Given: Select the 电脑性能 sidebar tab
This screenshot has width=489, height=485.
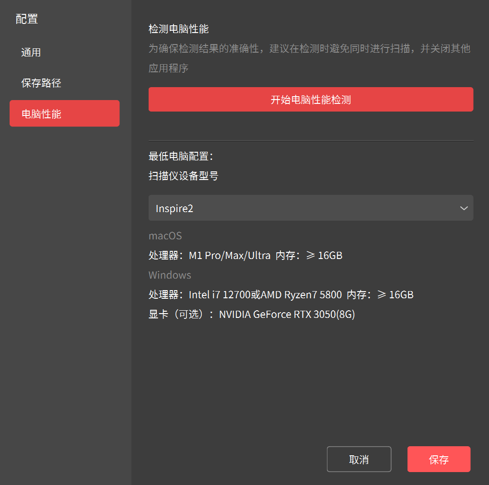Looking at the screenshot, I should tap(64, 113).
